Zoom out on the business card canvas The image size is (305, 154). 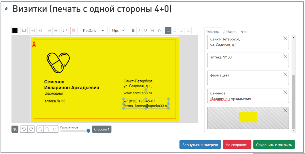point(47,129)
